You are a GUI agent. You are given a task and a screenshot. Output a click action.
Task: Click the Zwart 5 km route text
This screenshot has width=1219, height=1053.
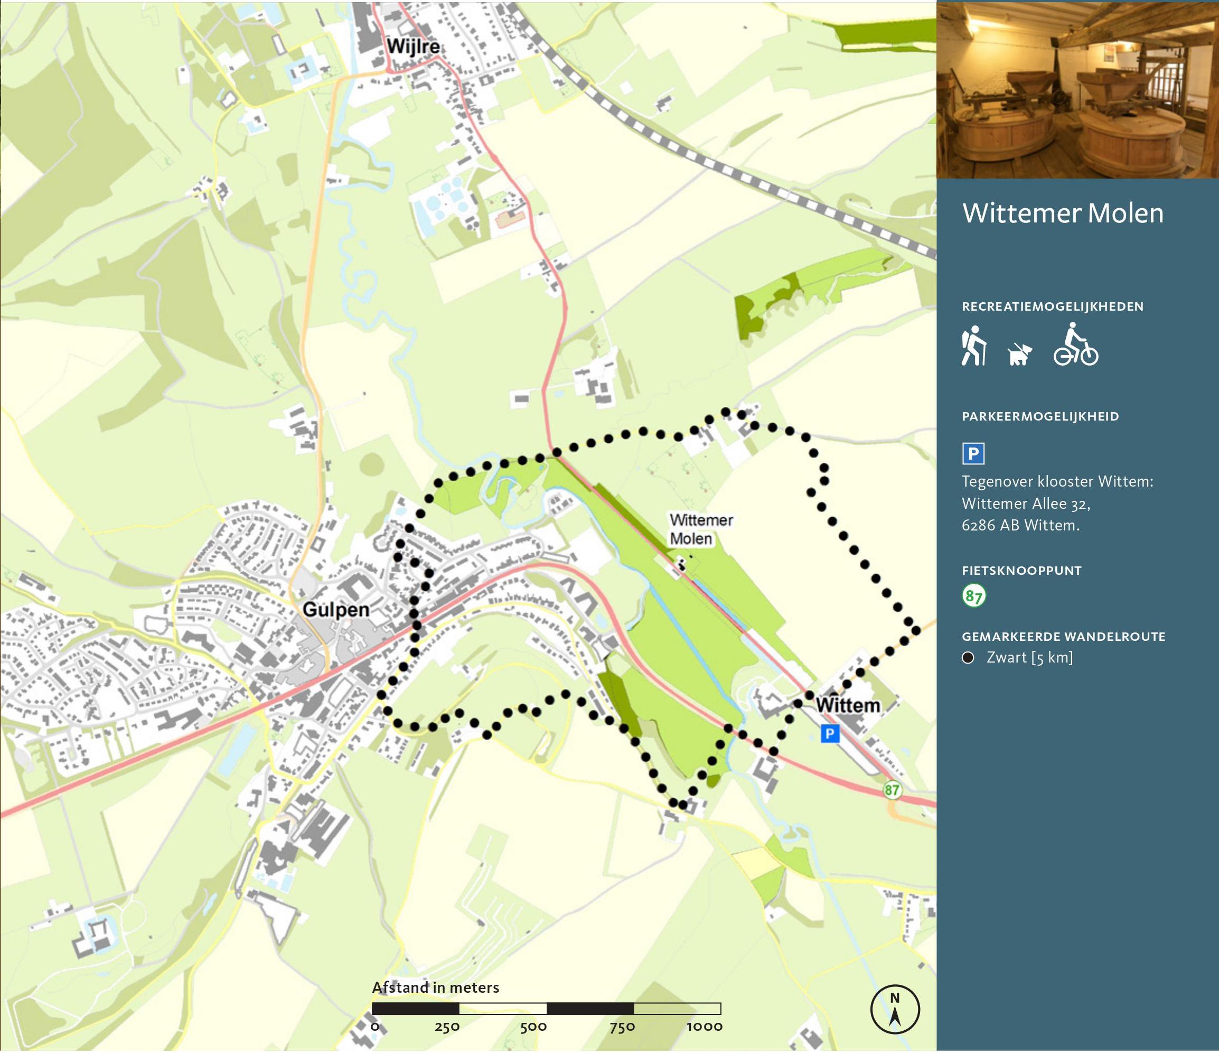[1029, 657]
